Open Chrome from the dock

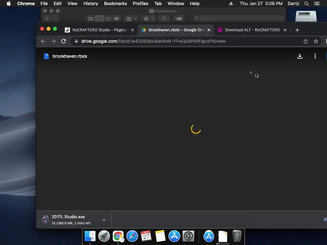(x=118, y=236)
